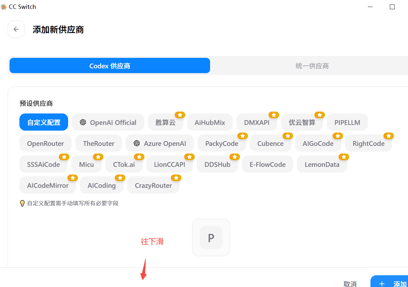Select the RightCode preset
Screen dimensions: 408x287
369,143
